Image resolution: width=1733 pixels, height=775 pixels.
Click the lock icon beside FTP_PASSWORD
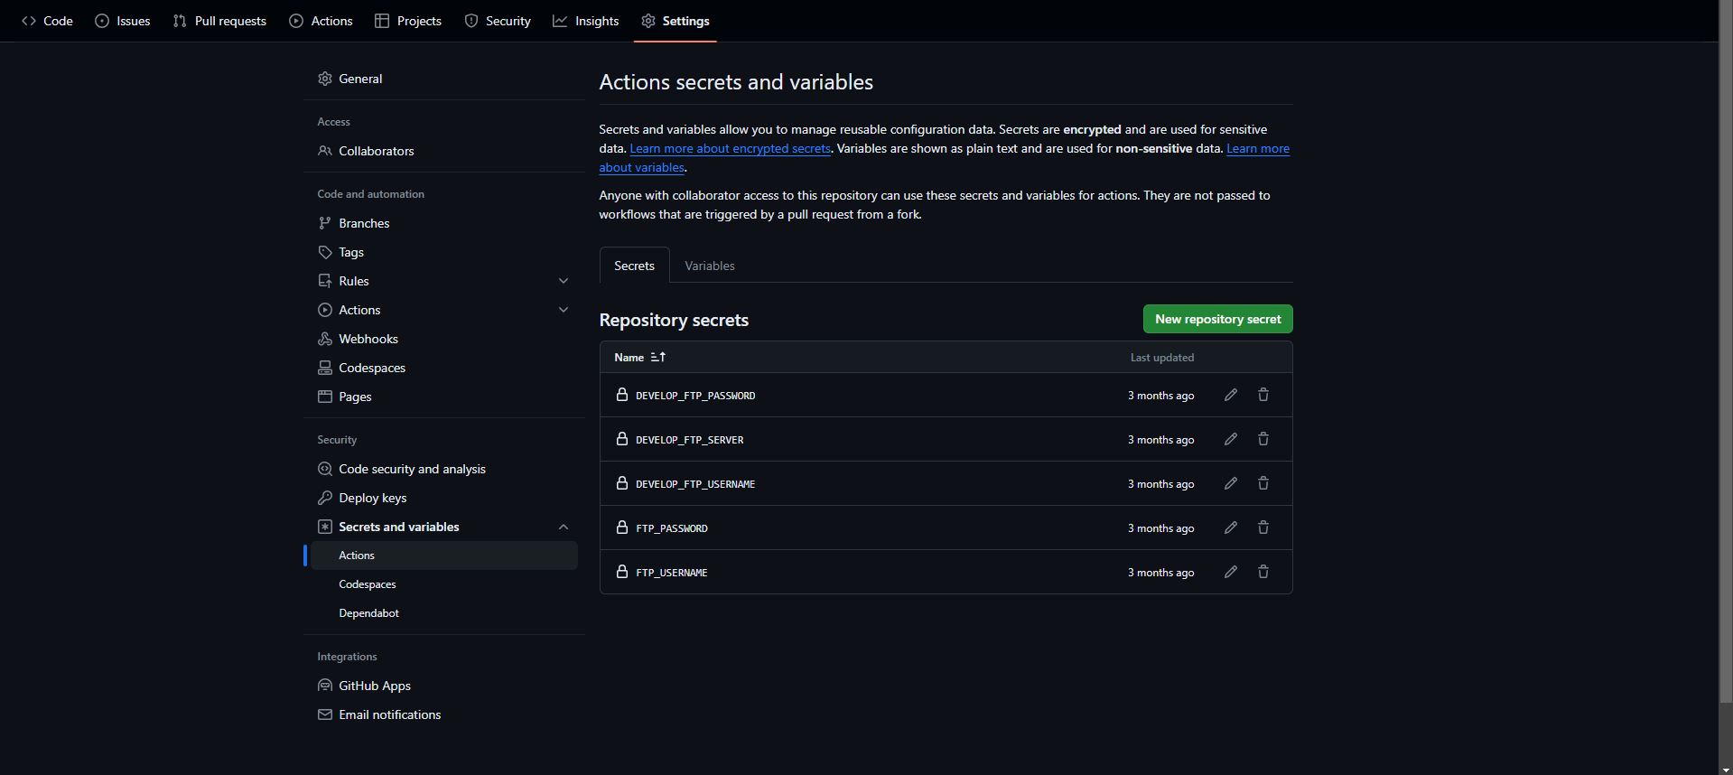point(621,528)
